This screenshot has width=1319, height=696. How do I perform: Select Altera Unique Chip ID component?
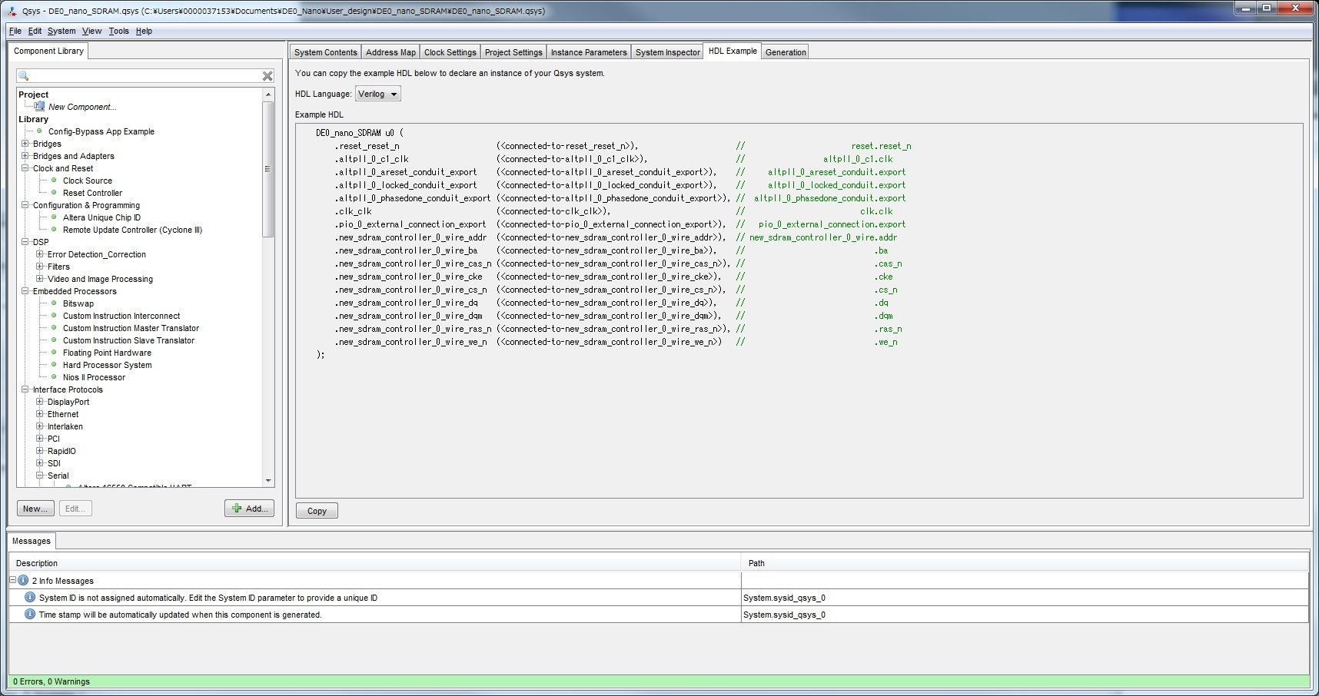point(101,217)
